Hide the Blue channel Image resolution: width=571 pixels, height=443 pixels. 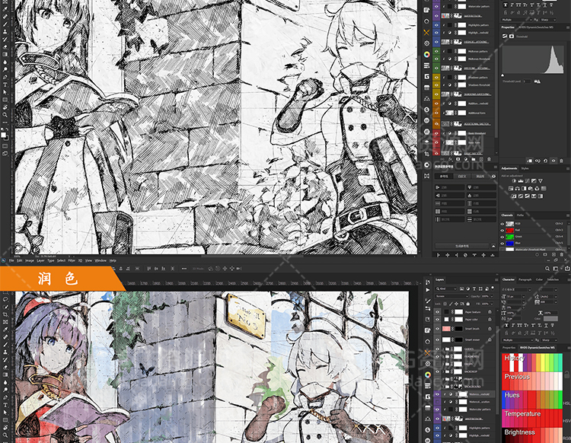pyautogui.click(x=502, y=243)
